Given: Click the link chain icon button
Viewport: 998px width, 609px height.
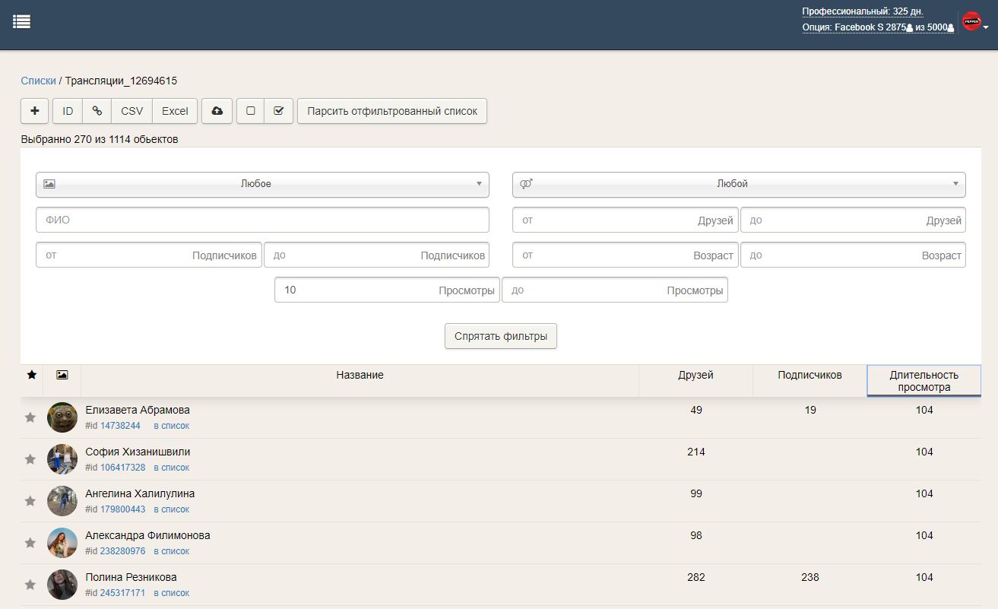Looking at the screenshot, I should tap(97, 111).
